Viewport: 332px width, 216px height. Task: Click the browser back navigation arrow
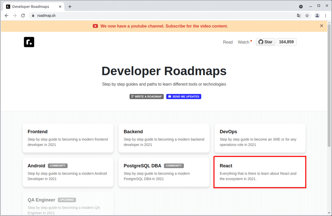point(6,15)
